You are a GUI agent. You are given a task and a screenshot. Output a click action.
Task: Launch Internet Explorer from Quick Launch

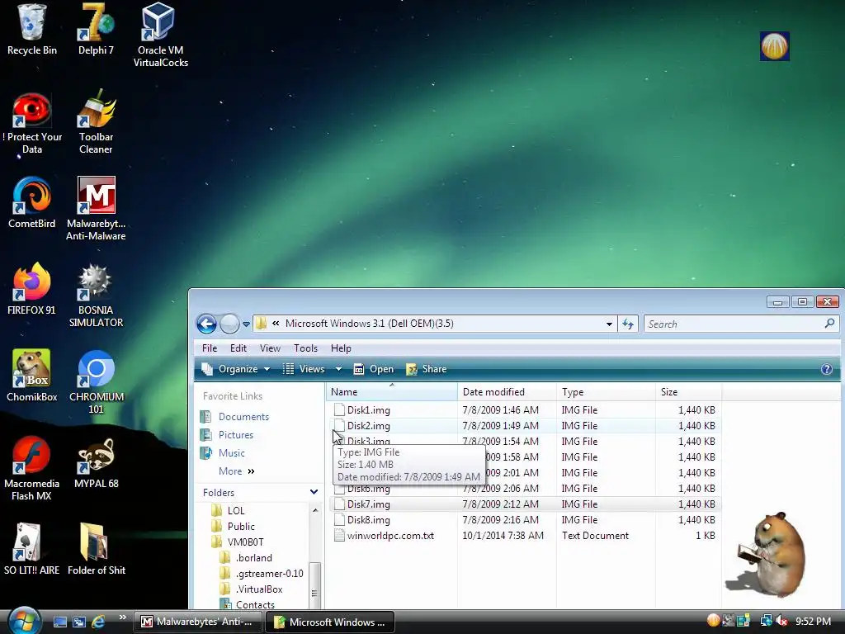pos(98,622)
